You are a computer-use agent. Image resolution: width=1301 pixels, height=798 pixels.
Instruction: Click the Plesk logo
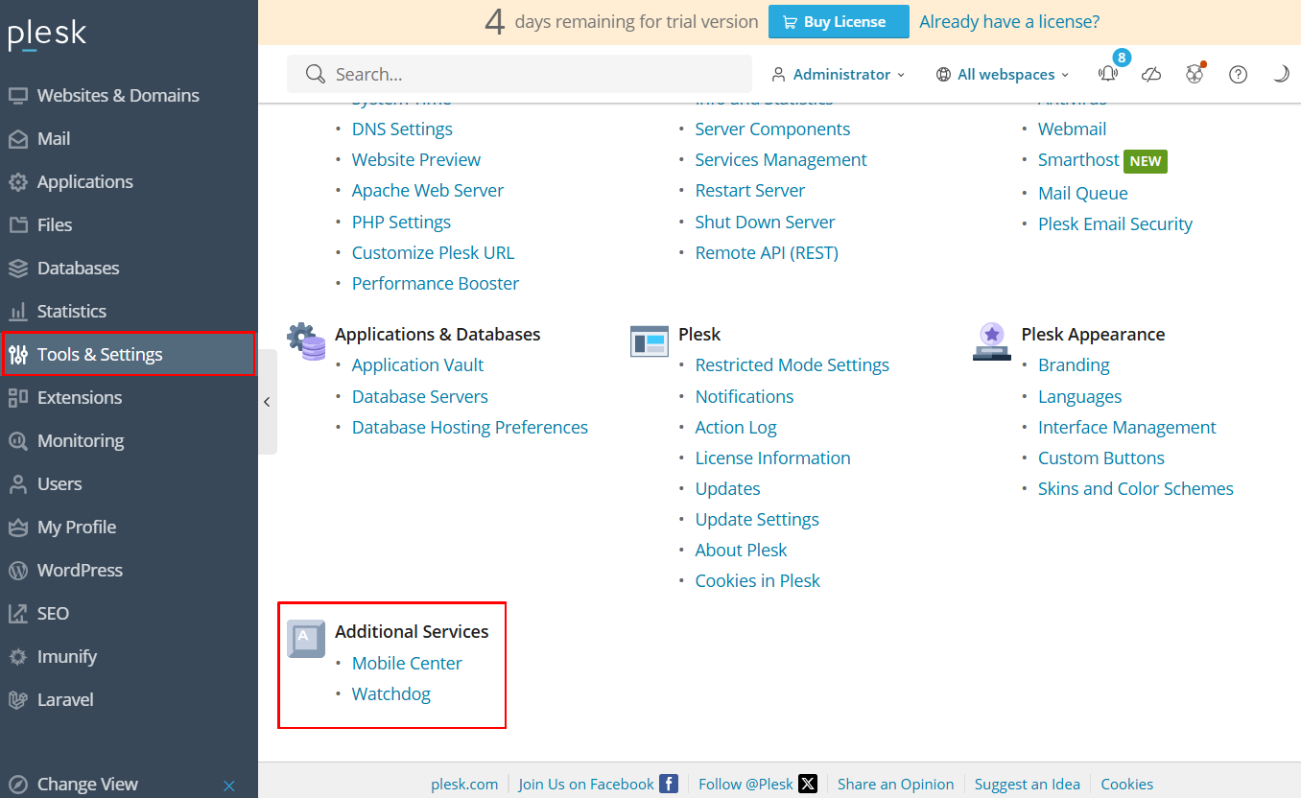click(x=47, y=35)
